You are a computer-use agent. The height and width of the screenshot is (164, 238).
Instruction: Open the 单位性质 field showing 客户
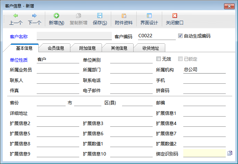[x=58, y=59]
